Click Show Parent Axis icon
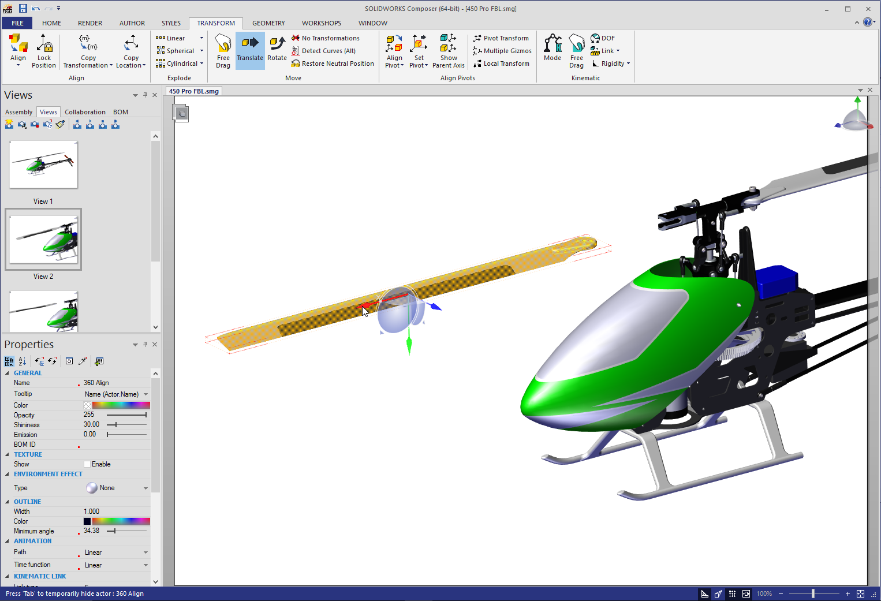 (448, 50)
